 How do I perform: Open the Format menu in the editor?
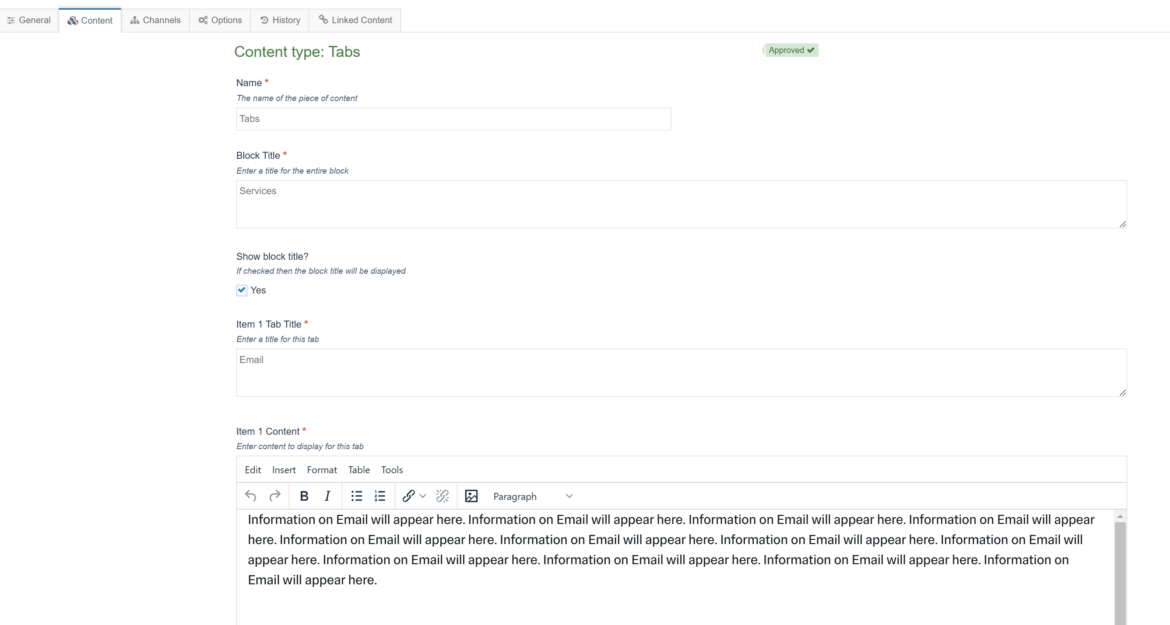click(322, 470)
